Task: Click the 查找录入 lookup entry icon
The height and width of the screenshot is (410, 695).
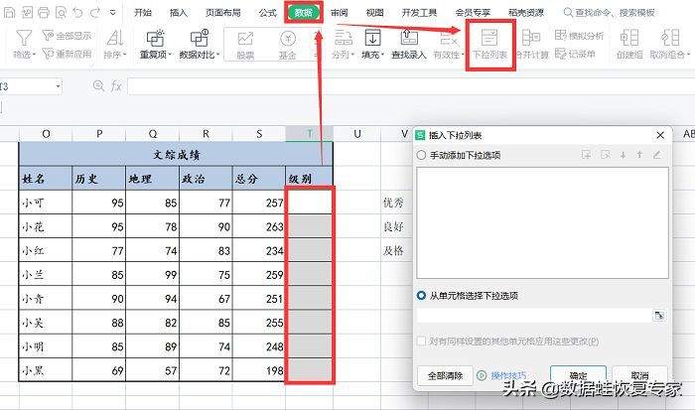Action: 409,38
